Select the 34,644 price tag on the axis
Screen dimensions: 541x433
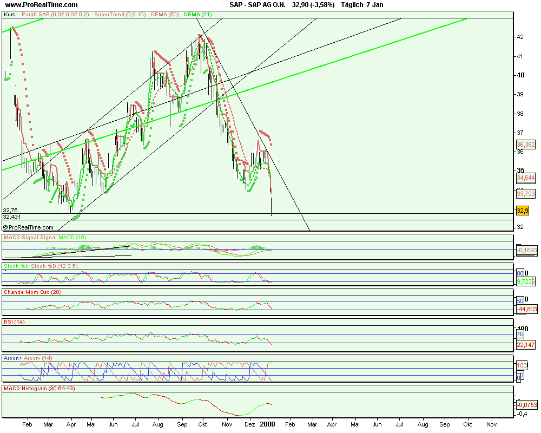pyautogui.click(x=526, y=178)
